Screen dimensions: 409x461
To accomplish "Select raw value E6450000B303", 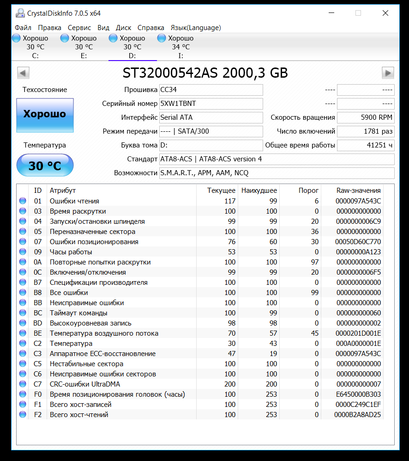I will pos(359,394).
